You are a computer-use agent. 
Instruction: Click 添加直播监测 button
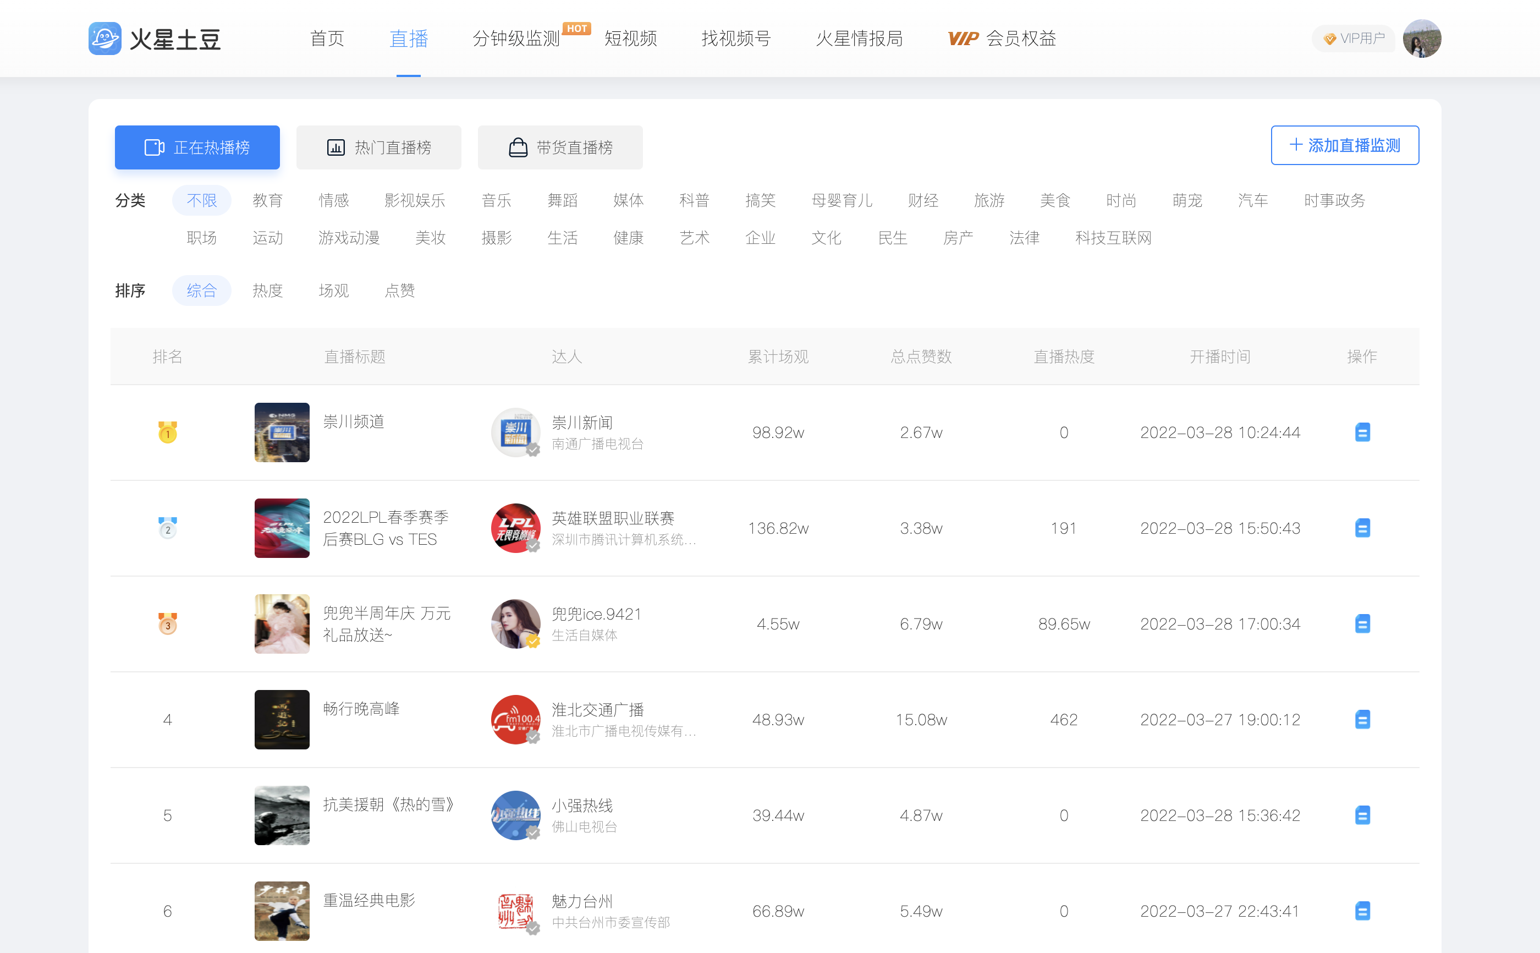click(1344, 146)
